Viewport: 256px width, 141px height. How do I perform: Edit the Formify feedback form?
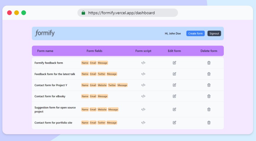tap(174, 63)
